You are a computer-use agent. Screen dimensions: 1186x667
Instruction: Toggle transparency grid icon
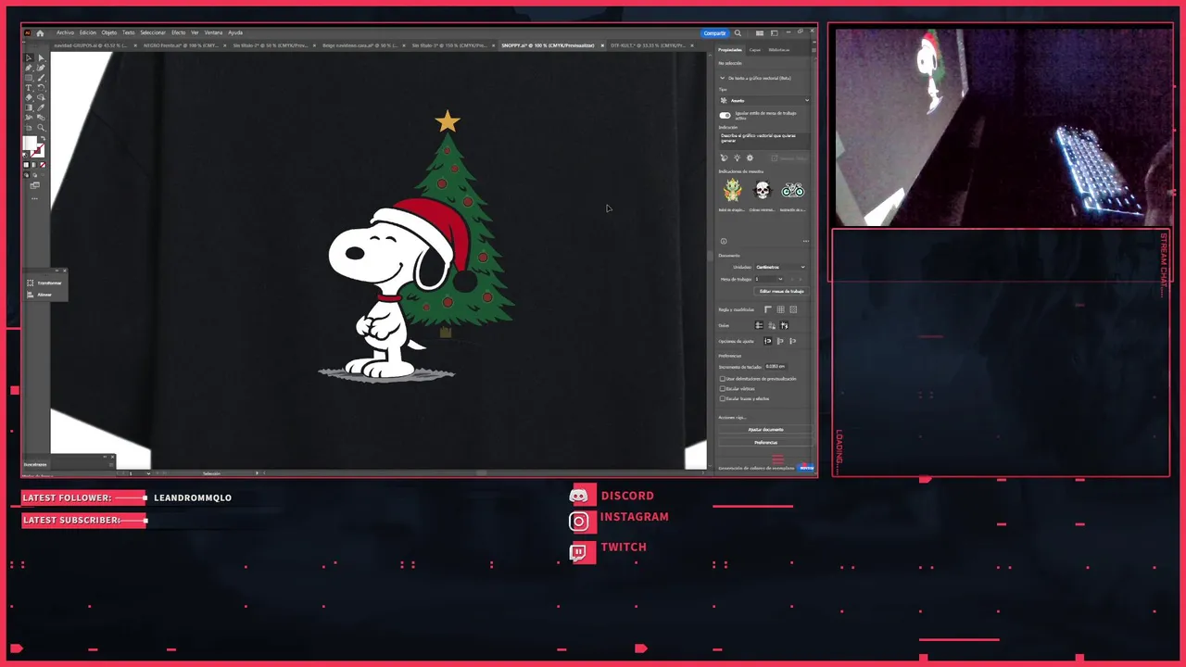(x=793, y=309)
